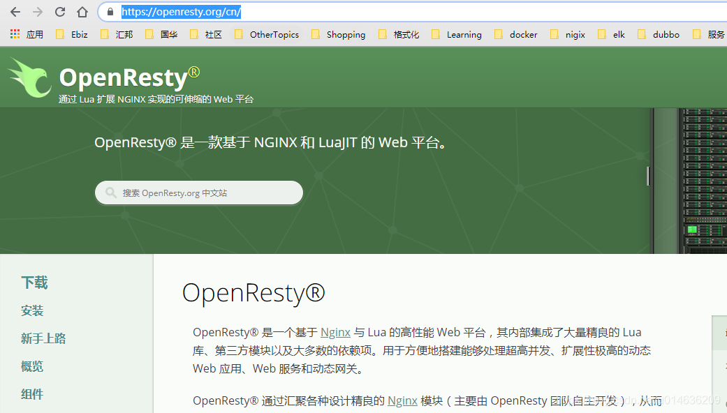Open the elk bookmark folder
This screenshot has height=413, width=727.
pos(612,34)
